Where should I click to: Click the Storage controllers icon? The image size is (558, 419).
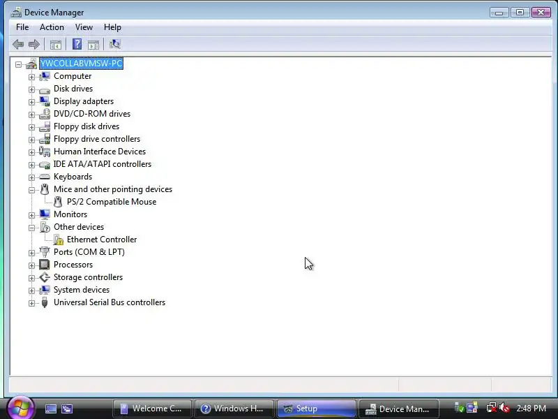45,277
